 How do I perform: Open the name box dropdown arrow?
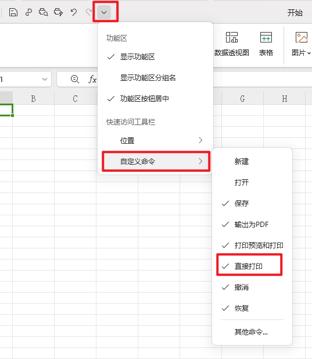[45, 79]
